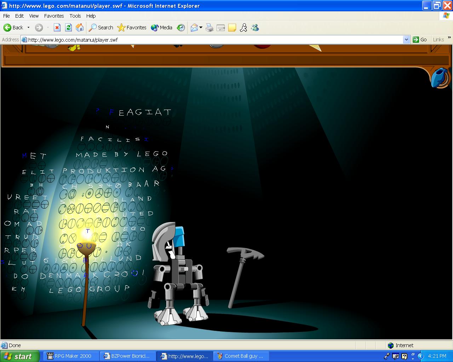Image resolution: width=453 pixels, height=362 pixels.
Task: Open the Windows Messenger icon
Action: [255, 28]
